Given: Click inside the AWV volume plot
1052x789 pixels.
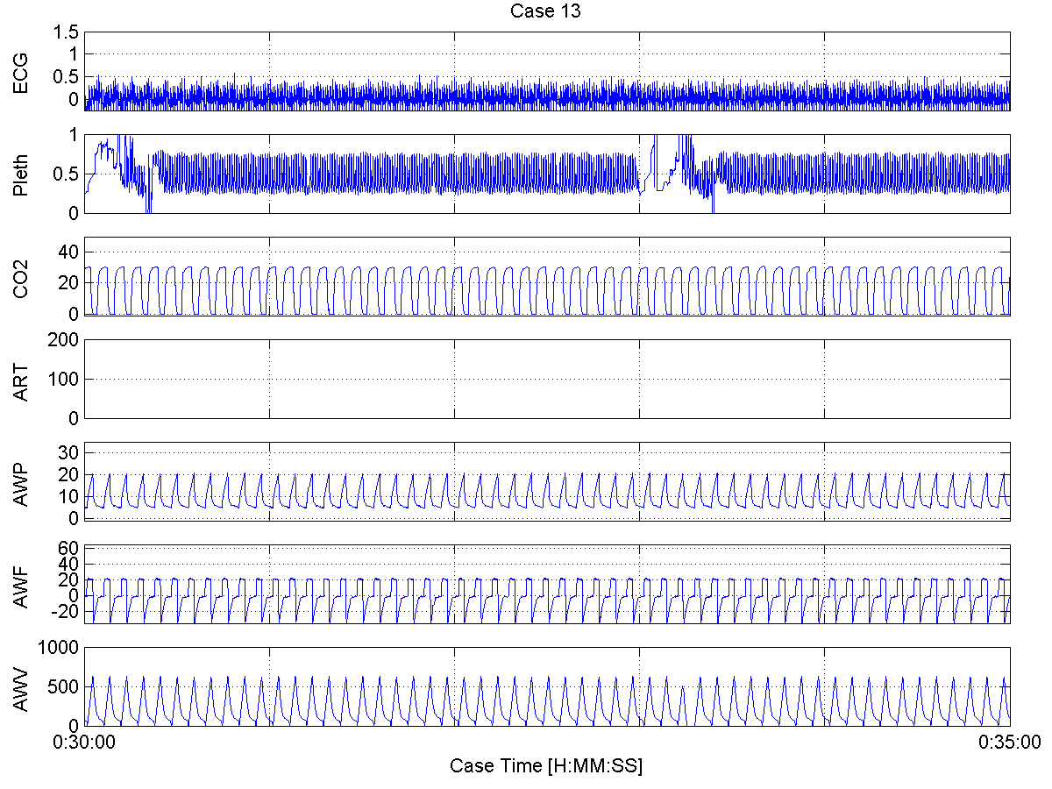Looking at the screenshot, I should pyautogui.click(x=547, y=686).
